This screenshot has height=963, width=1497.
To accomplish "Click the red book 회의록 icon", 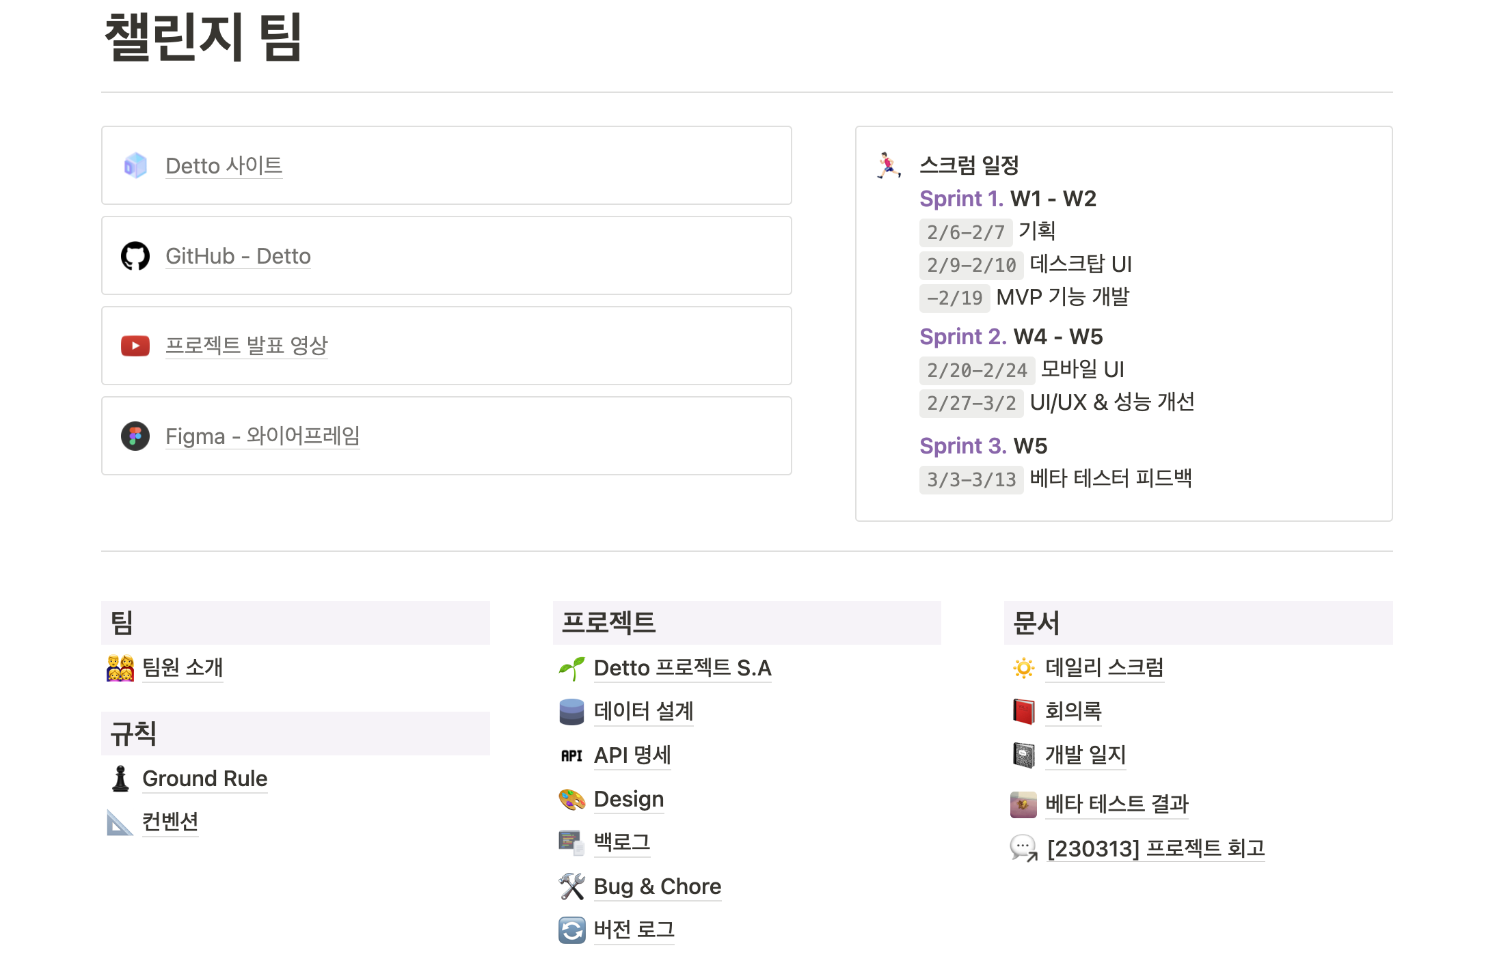I will [x=1023, y=712].
